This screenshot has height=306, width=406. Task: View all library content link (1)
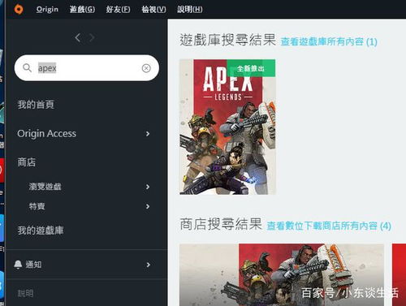[329, 41]
